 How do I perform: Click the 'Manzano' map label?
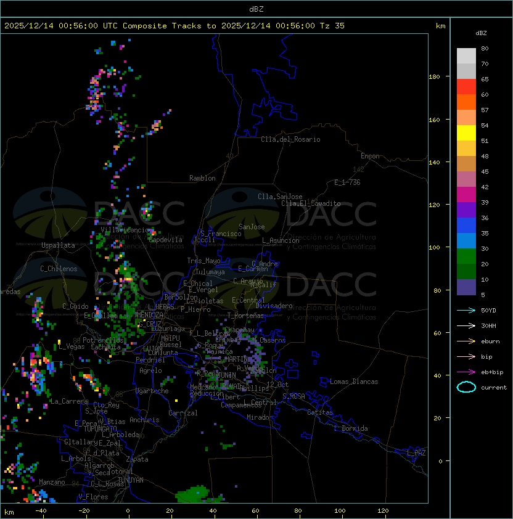(x=52, y=482)
